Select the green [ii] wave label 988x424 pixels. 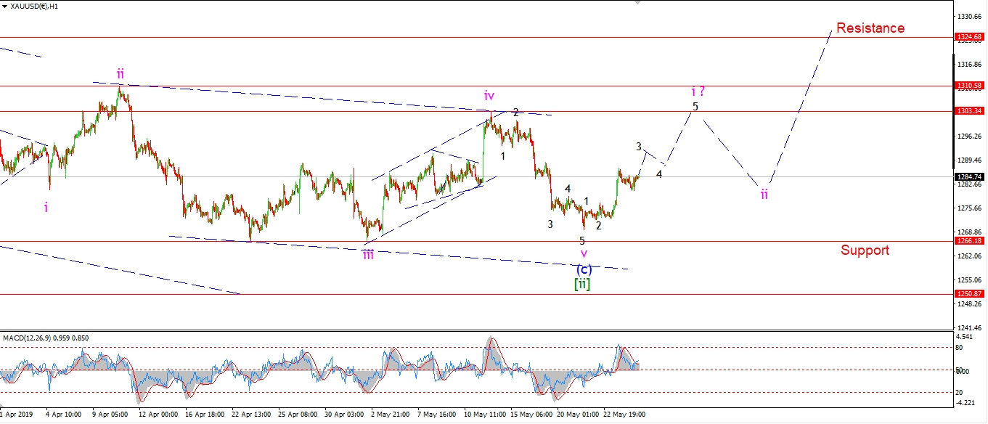point(582,284)
